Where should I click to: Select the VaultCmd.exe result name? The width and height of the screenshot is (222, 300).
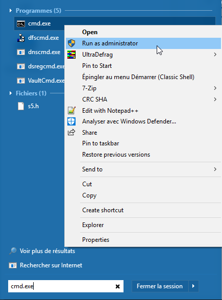tap(46, 81)
